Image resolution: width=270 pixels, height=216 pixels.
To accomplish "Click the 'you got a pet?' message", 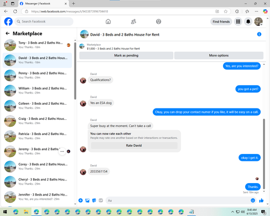I will (x=248, y=89).
